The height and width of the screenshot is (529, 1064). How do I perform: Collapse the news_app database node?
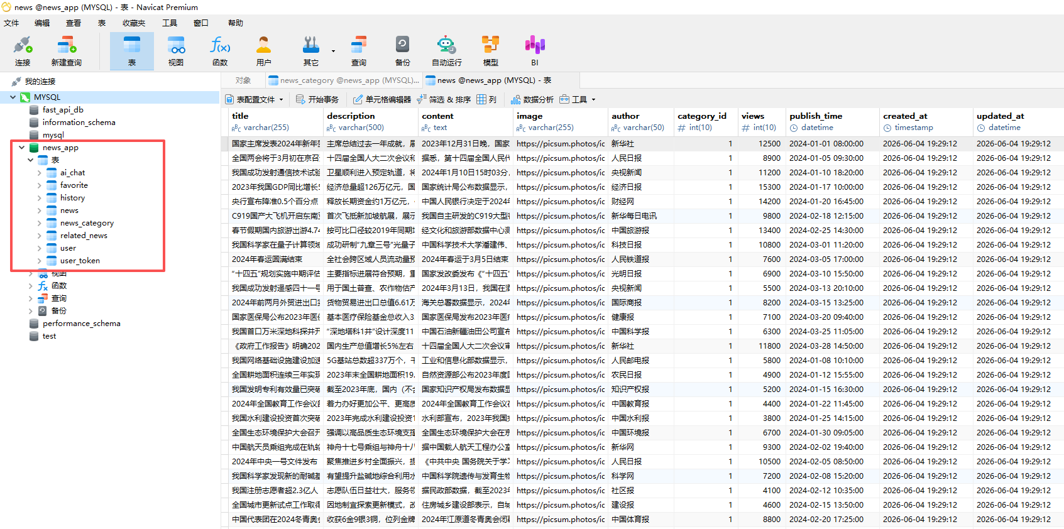22,148
